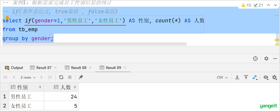Select row number 2 in results
The height and width of the screenshot is (111, 280).
5,106
